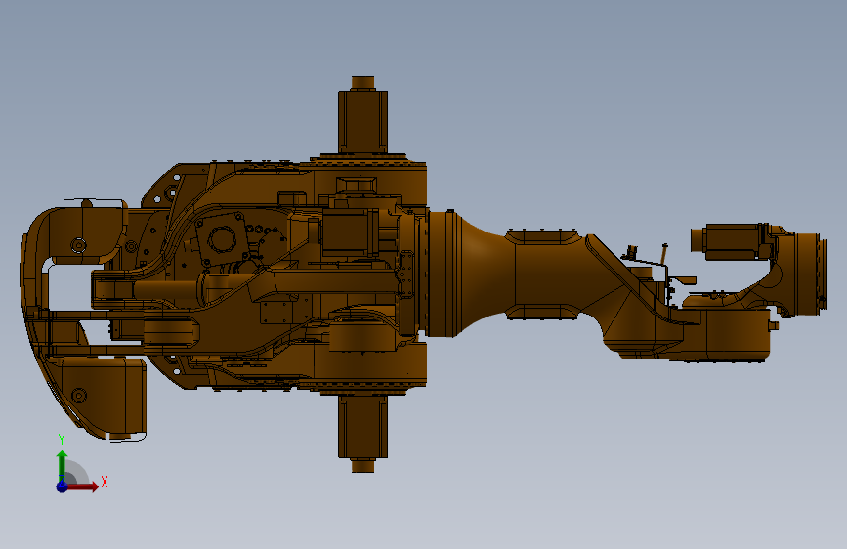Click the green Y axis arrow
Viewport: 847px width, 549px height.
[63, 466]
